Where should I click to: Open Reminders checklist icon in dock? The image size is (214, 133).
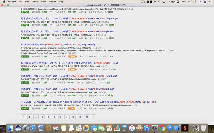pos(71,128)
